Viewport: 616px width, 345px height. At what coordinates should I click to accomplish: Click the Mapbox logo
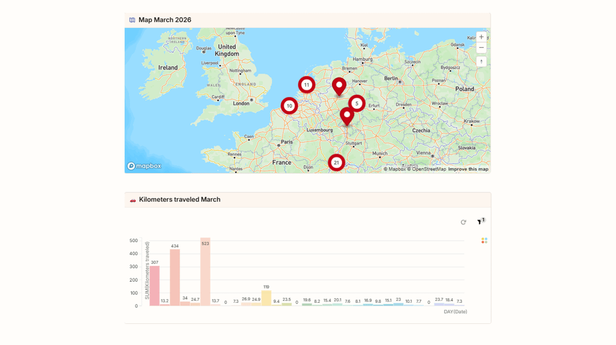point(144,166)
